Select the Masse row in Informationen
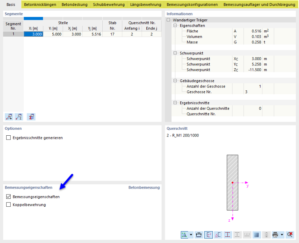This screenshot has width=299, height=243. point(234,42)
